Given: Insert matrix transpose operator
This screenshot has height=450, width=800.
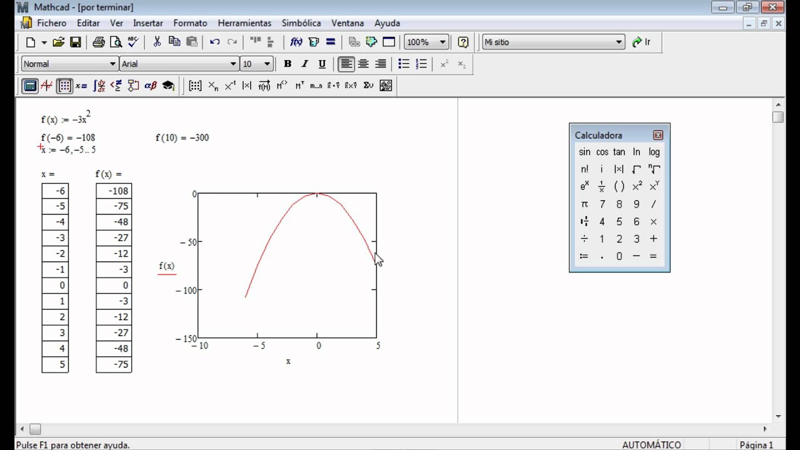Looking at the screenshot, I should pyautogui.click(x=299, y=86).
